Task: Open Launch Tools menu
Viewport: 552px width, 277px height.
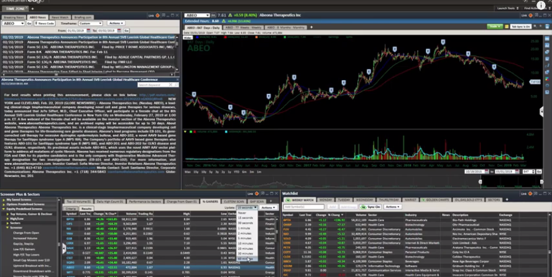Action: [508, 8]
